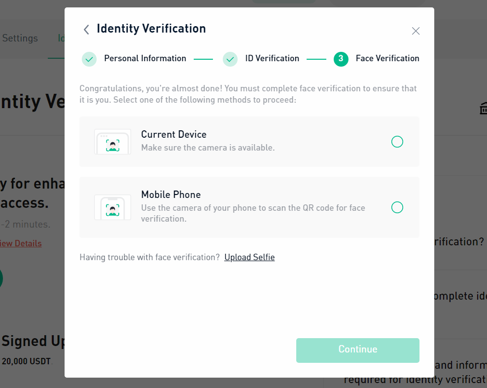This screenshot has height=388, width=487.
Task: Click the Identity Verification dialog title
Action: 151,29
